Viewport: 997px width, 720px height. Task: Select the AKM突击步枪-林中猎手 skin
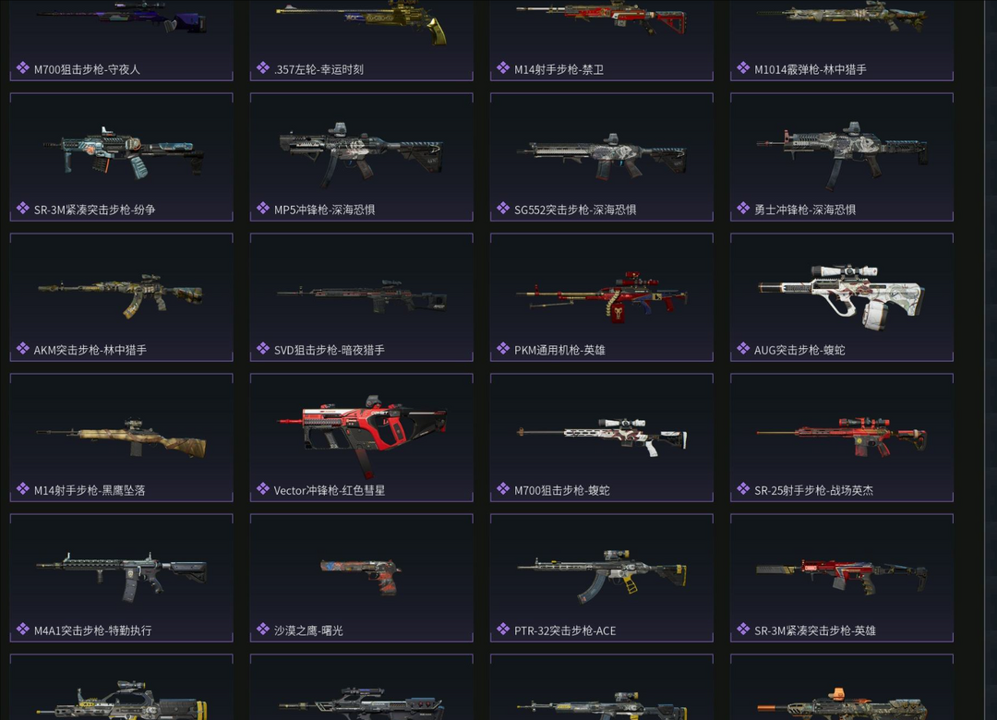tap(122, 297)
